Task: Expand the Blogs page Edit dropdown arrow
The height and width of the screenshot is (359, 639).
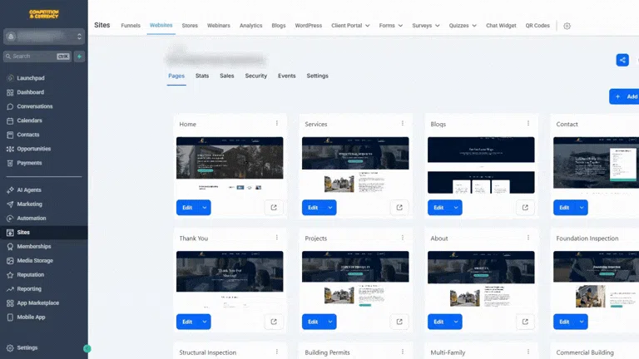Action: pos(456,208)
